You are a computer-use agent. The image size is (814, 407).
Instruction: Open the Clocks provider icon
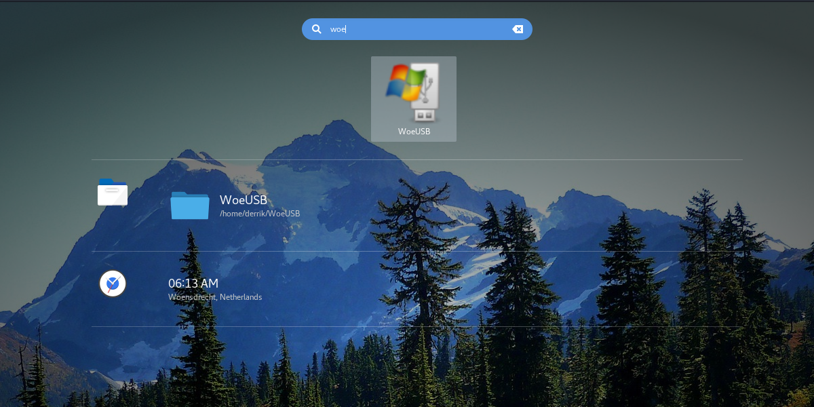[x=113, y=284]
